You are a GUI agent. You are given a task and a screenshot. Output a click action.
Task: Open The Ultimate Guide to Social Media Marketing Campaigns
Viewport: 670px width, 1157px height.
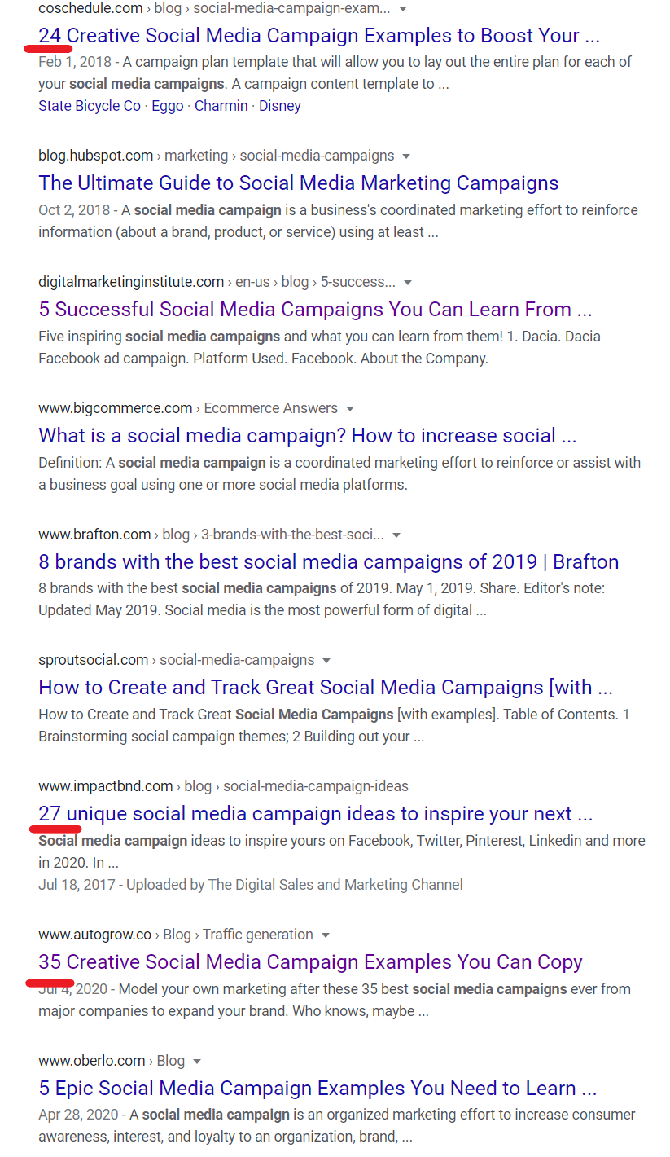tap(298, 183)
